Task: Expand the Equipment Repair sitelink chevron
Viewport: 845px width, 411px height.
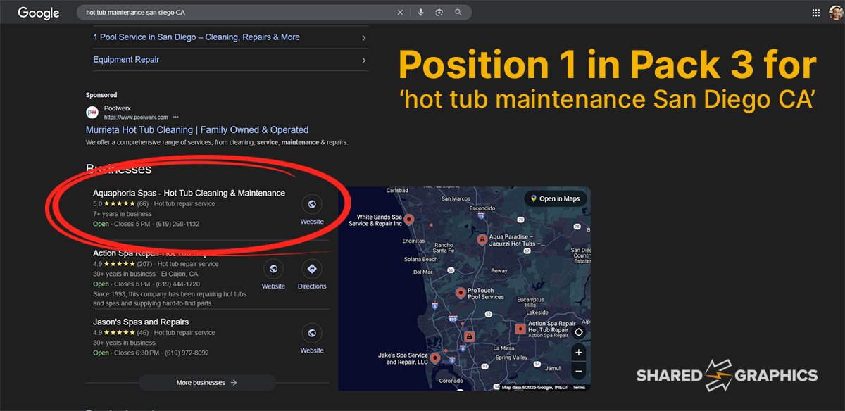Action: pos(364,61)
